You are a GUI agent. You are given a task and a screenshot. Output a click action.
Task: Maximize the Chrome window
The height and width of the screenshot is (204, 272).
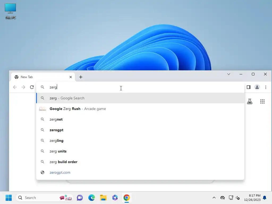point(253,74)
